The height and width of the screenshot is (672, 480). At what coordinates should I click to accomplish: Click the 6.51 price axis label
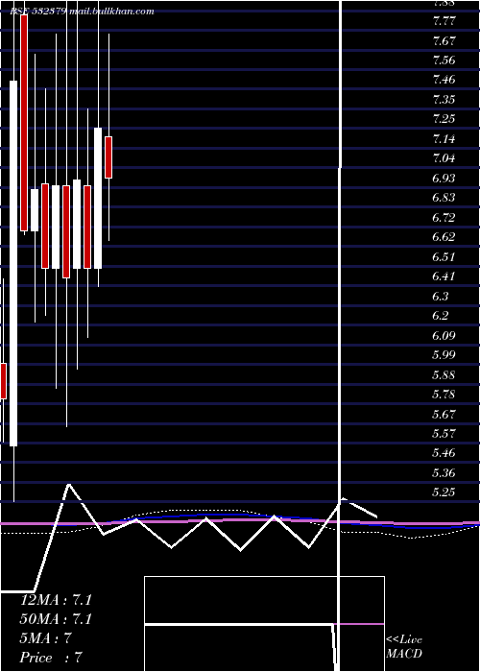(444, 257)
